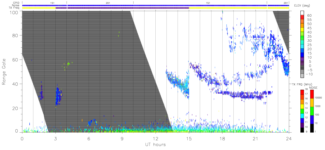325x150 pixels.
Task: Click the 15 tick on UT hours axis
Action: (x=189, y=139)
